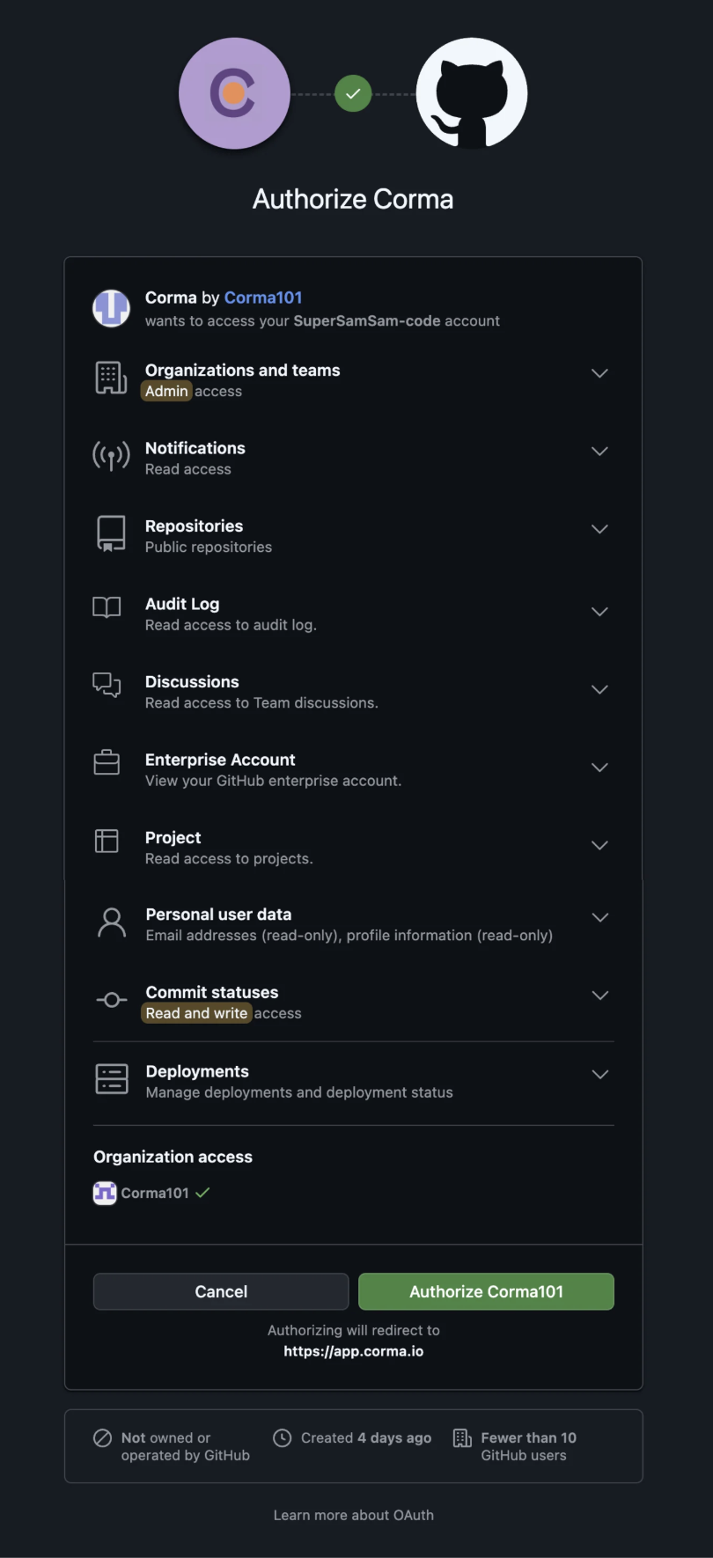Click the Enterprise Account briefcase icon
The height and width of the screenshot is (1558, 713).
click(x=107, y=762)
